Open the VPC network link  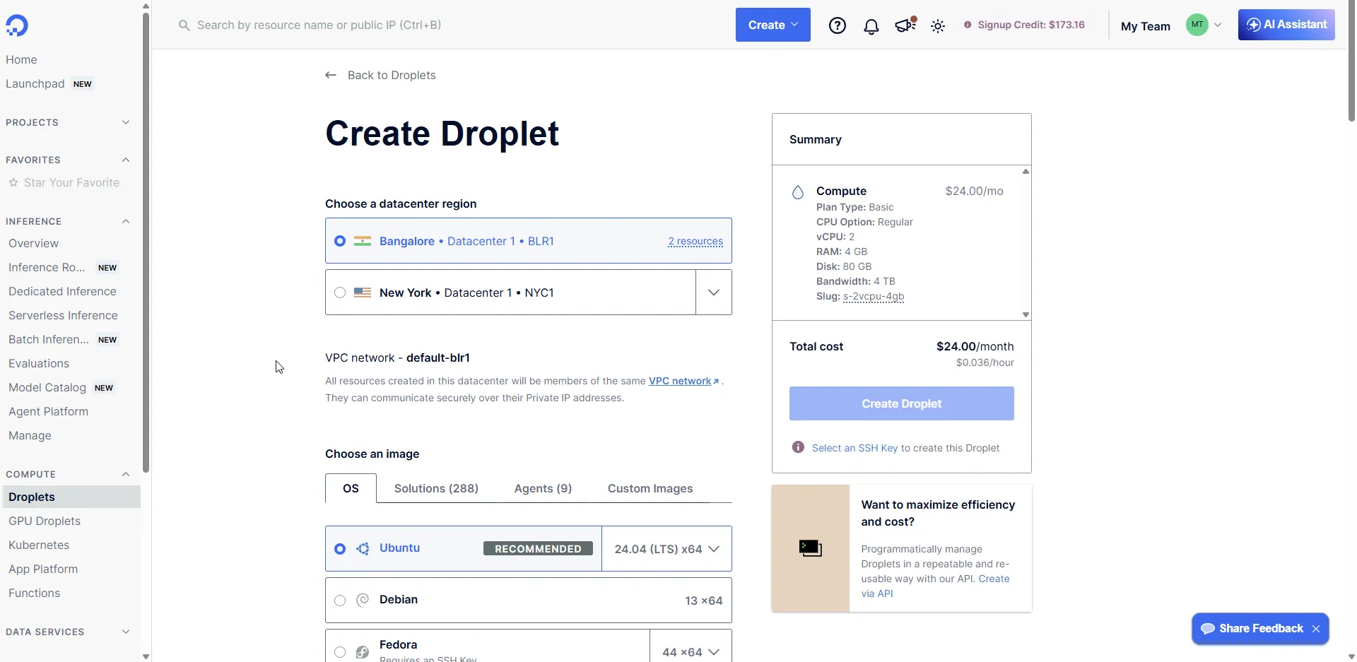683,381
